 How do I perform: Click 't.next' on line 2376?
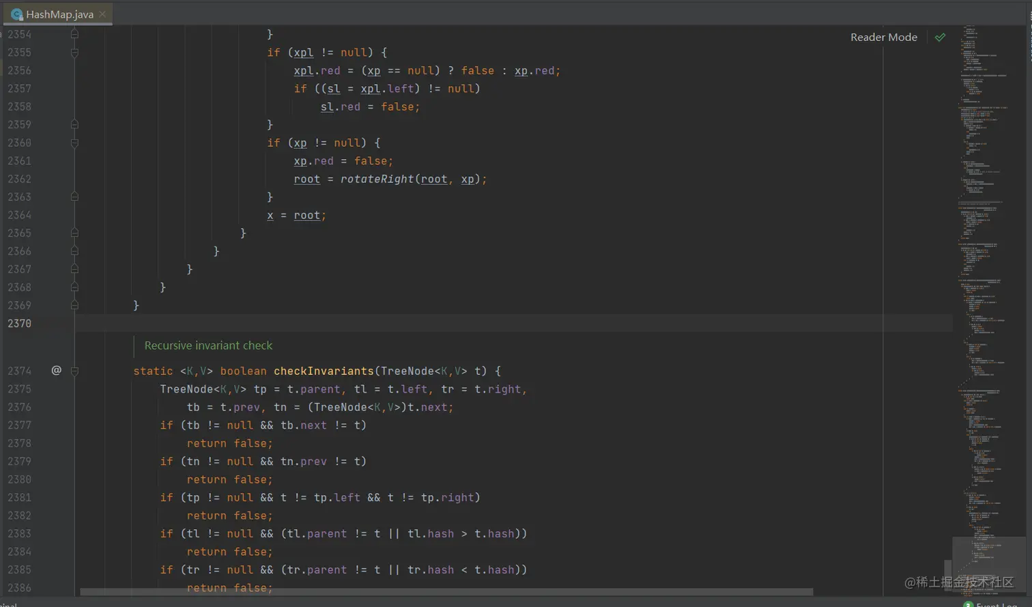[x=428, y=407]
